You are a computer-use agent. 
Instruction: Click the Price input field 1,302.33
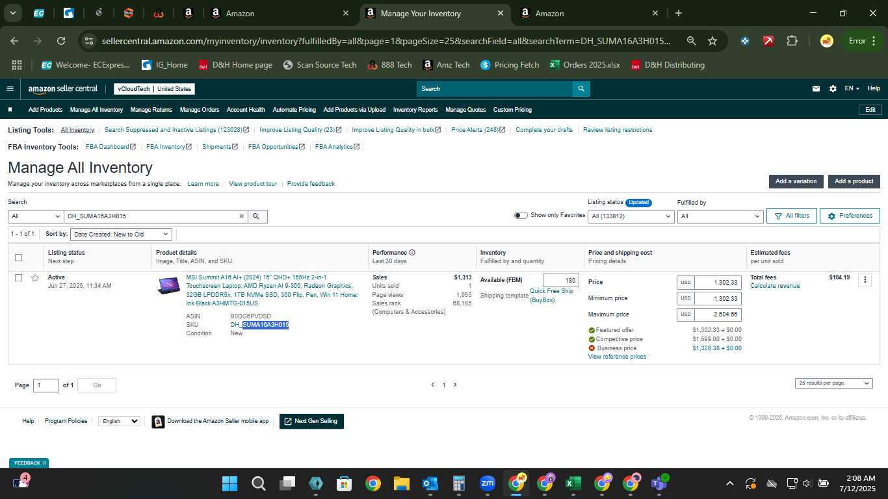718,283
